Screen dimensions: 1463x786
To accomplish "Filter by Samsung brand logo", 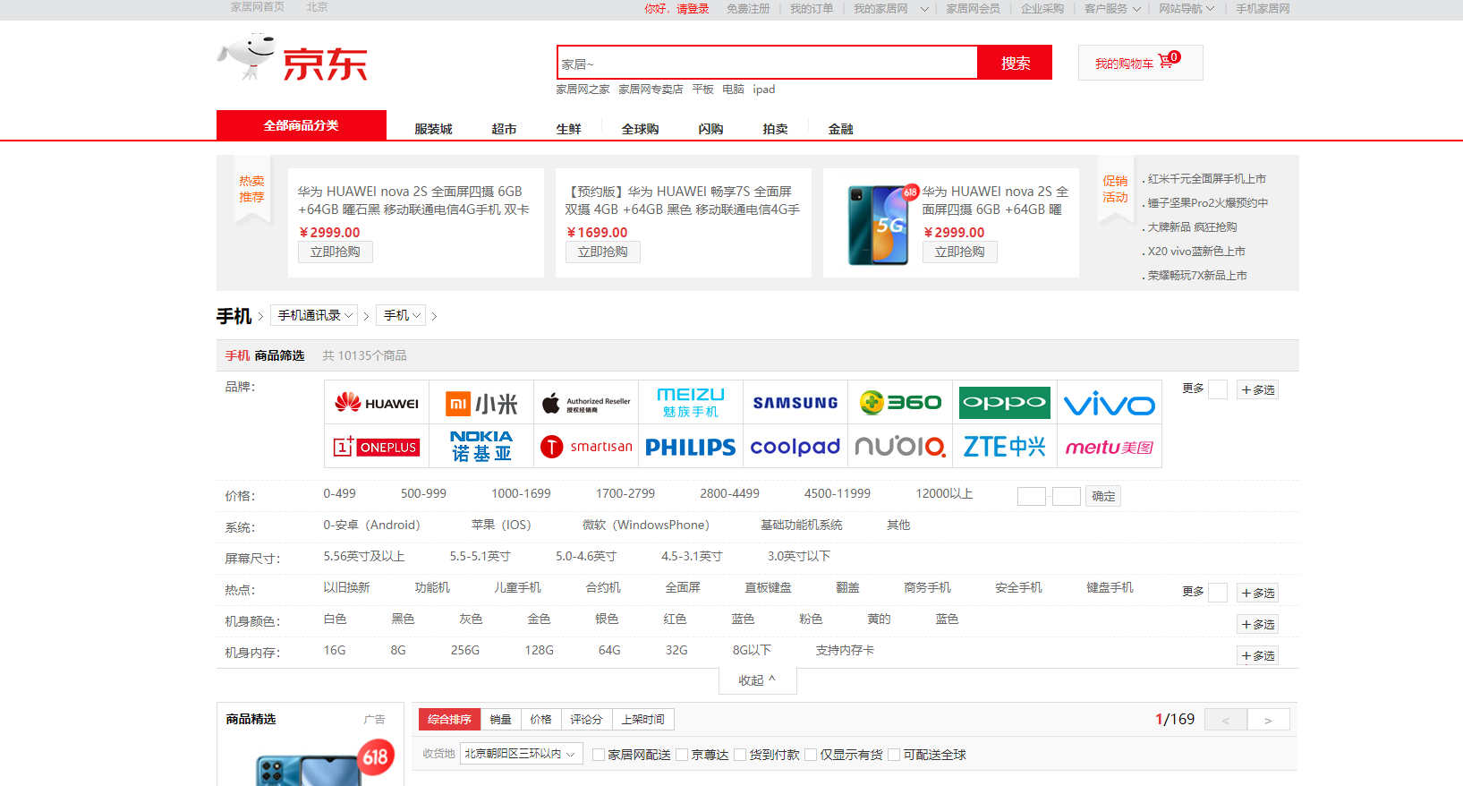I will (795, 403).
